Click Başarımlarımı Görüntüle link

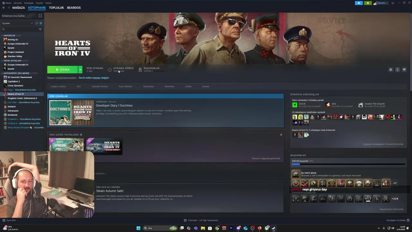[x=391, y=209]
